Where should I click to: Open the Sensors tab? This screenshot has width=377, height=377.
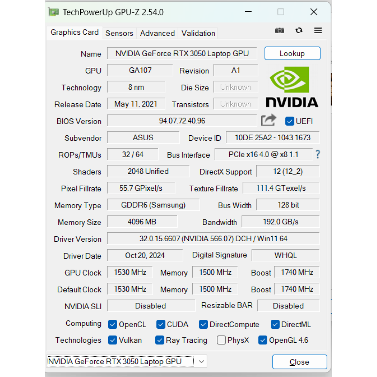click(119, 33)
